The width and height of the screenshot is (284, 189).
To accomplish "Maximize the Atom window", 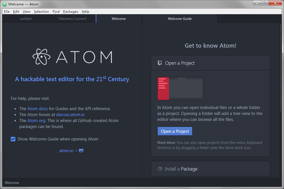I will pyautogui.click(x=265, y=3).
